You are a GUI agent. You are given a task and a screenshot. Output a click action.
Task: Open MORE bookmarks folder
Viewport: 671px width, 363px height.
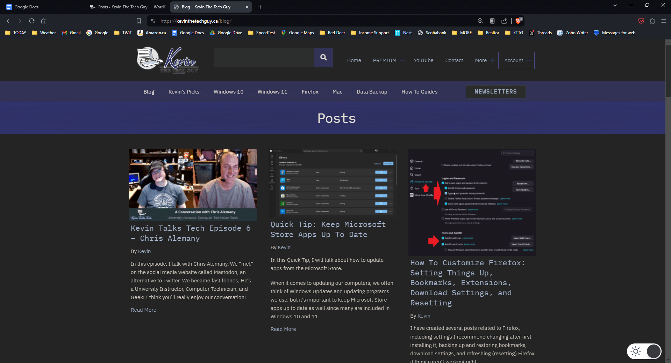pos(462,33)
